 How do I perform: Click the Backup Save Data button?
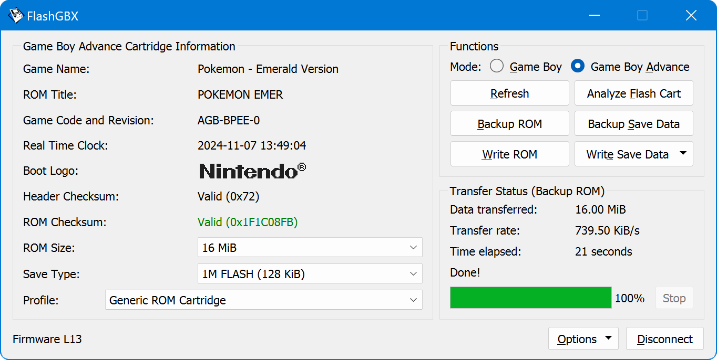(634, 124)
